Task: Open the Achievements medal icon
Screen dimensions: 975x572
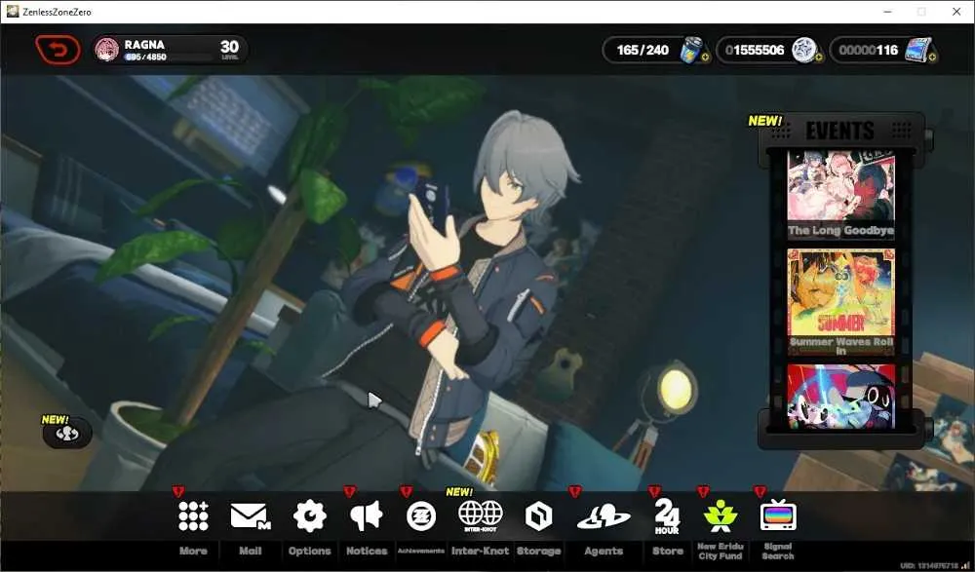Action: pyautogui.click(x=421, y=516)
